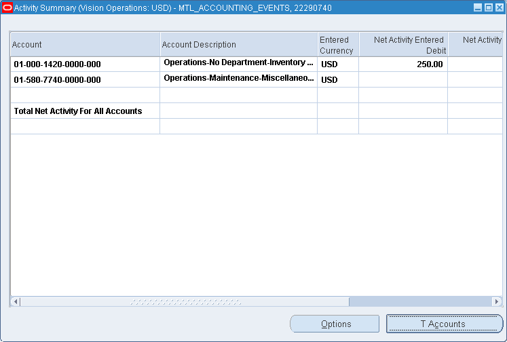This screenshot has height=342, width=507.
Task: Click the Account column header
Action: [x=85, y=44]
